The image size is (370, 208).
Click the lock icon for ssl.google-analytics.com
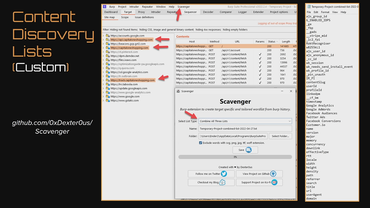108,72
